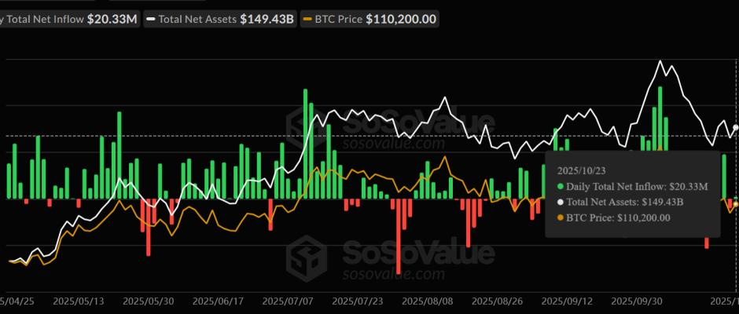Toggle the Daily Total Net Inflow legend
This screenshot has height=314, width=739.
69,19
